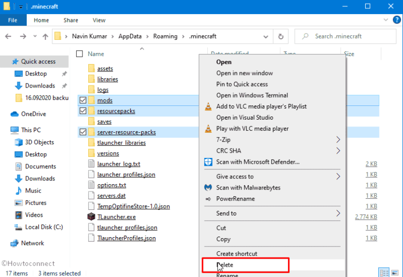The width and height of the screenshot is (403, 277).
Task: Uncheck the mods folder checkbox
Action: pyautogui.click(x=83, y=100)
